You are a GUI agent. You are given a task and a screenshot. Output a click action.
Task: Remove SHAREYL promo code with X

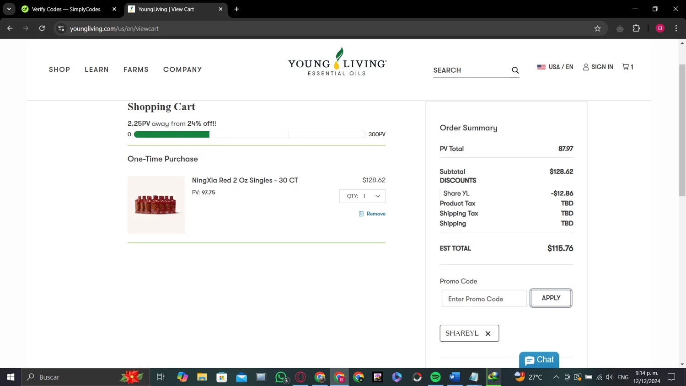488,333
